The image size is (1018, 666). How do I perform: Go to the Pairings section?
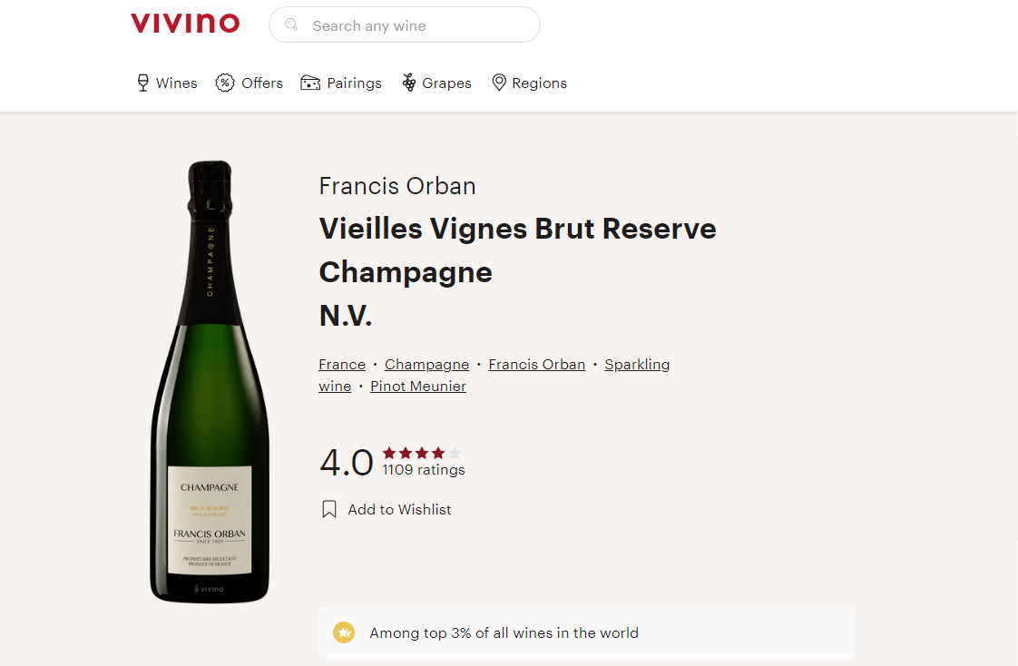pyautogui.click(x=354, y=83)
